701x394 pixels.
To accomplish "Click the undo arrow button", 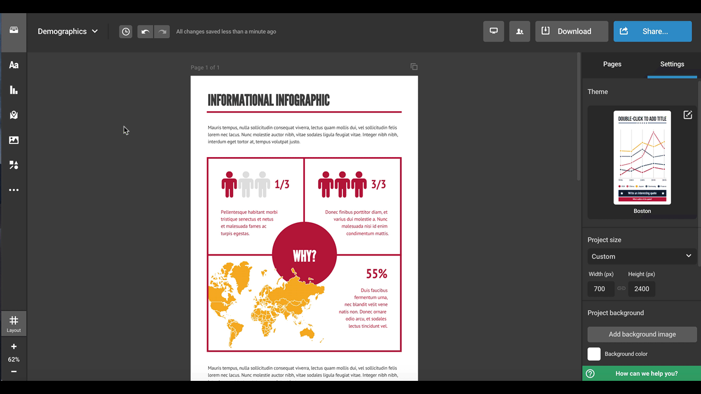I will coord(145,32).
